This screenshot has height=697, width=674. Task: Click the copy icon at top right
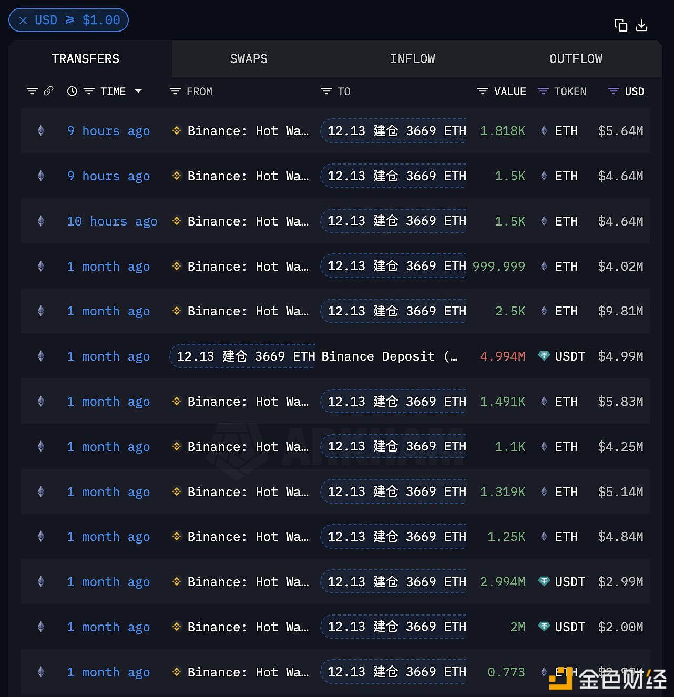click(x=621, y=25)
